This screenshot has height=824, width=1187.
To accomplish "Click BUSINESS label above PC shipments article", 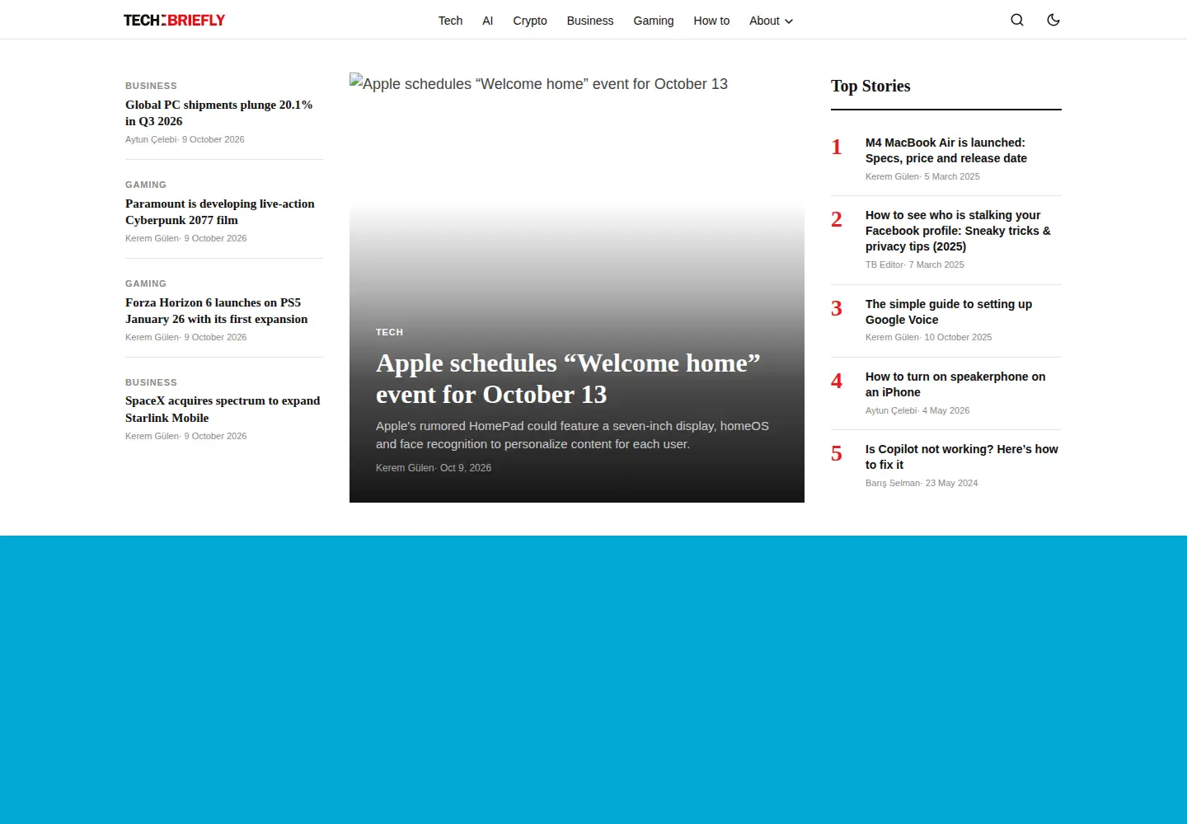I will (x=151, y=86).
